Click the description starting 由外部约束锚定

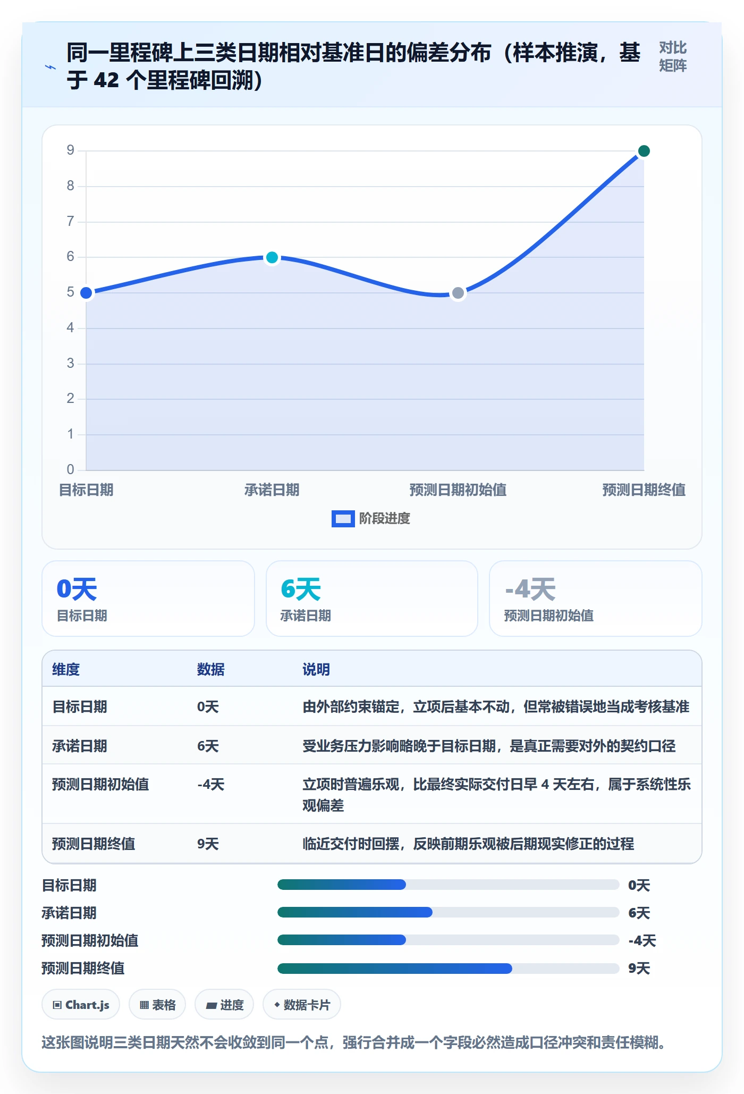pos(496,706)
